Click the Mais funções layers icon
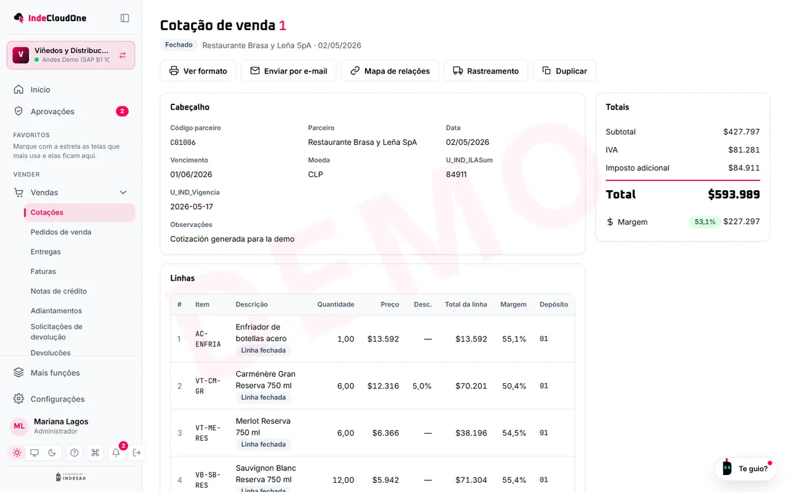The width and height of the screenshot is (788, 492). coord(18,373)
